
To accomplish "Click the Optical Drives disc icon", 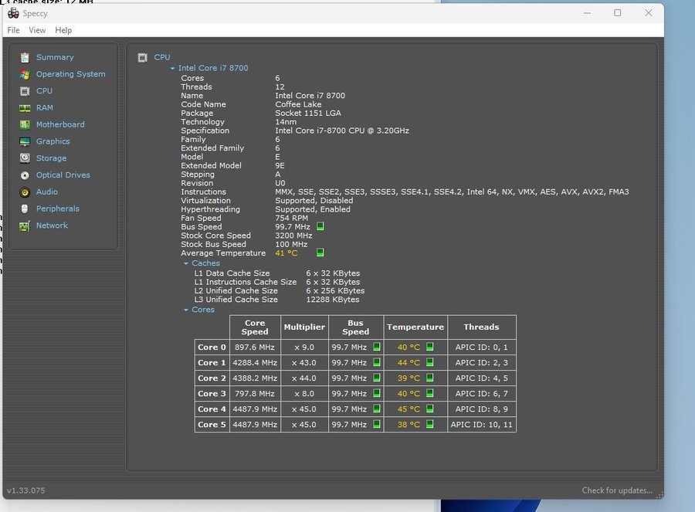I will (25, 175).
